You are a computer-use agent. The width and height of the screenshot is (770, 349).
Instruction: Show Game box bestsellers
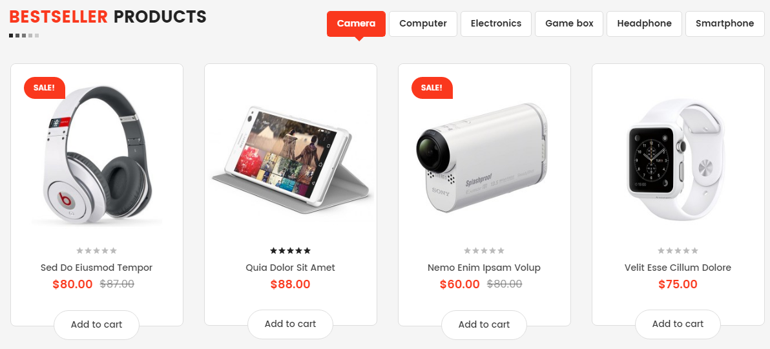pyautogui.click(x=569, y=24)
